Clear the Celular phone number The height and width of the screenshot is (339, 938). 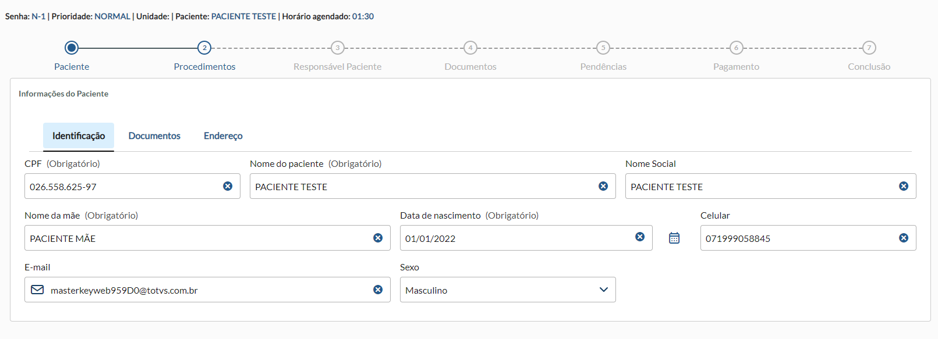click(x=904, y=238)
